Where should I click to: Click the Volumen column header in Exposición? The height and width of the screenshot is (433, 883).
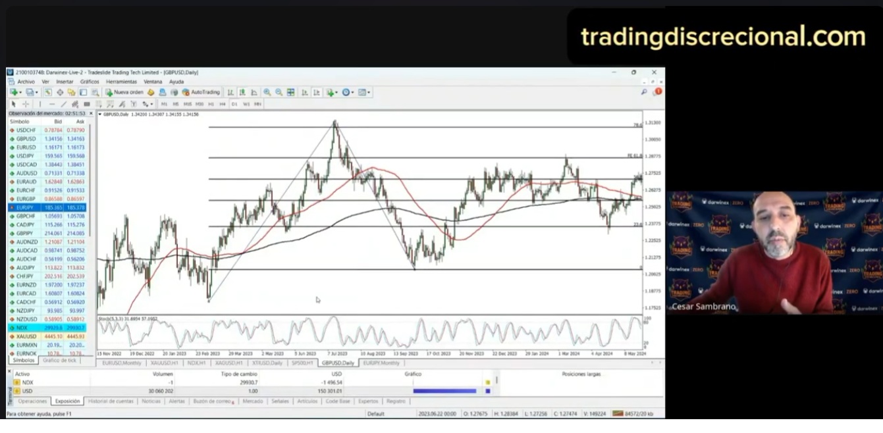(163, 374)
